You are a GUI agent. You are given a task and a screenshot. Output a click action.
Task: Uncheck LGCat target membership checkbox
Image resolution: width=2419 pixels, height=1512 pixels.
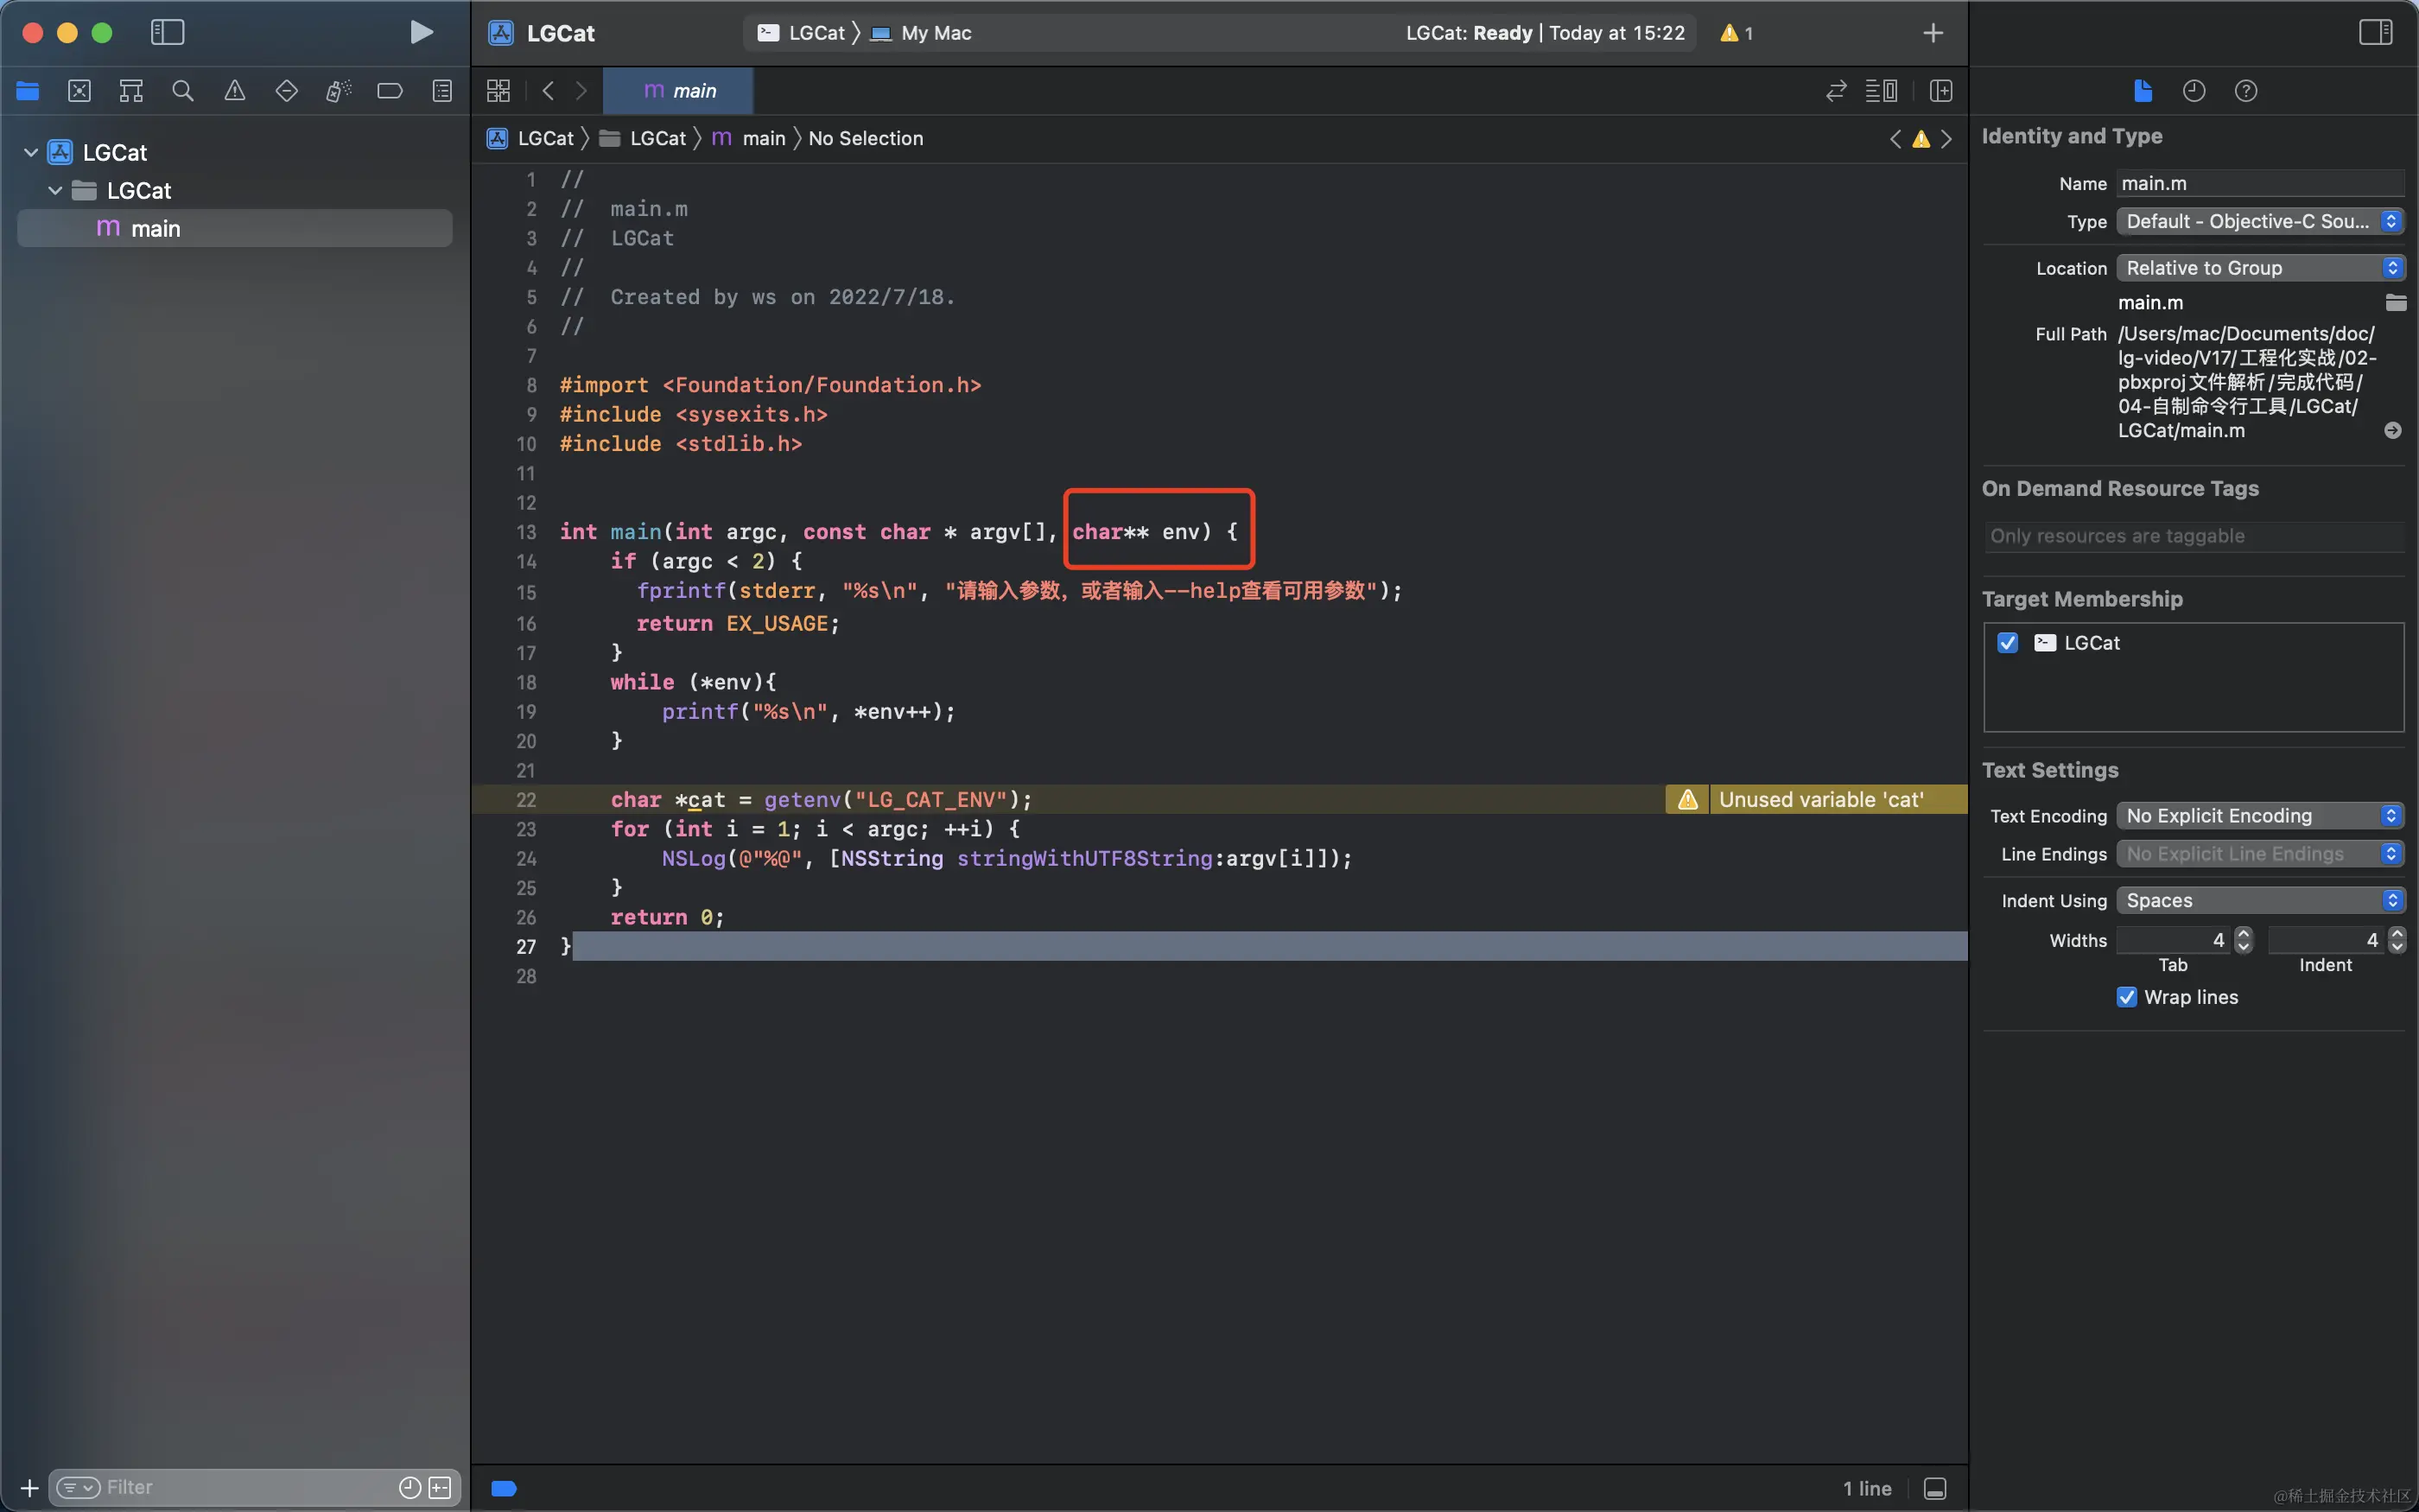pos(2007,643)
